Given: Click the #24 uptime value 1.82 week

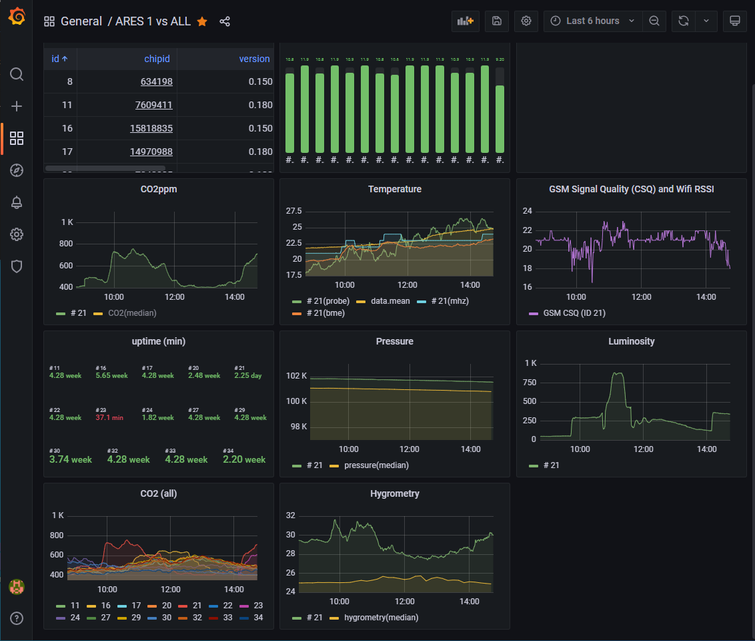Looking at the screenshot, I should [x=158, y=418].
